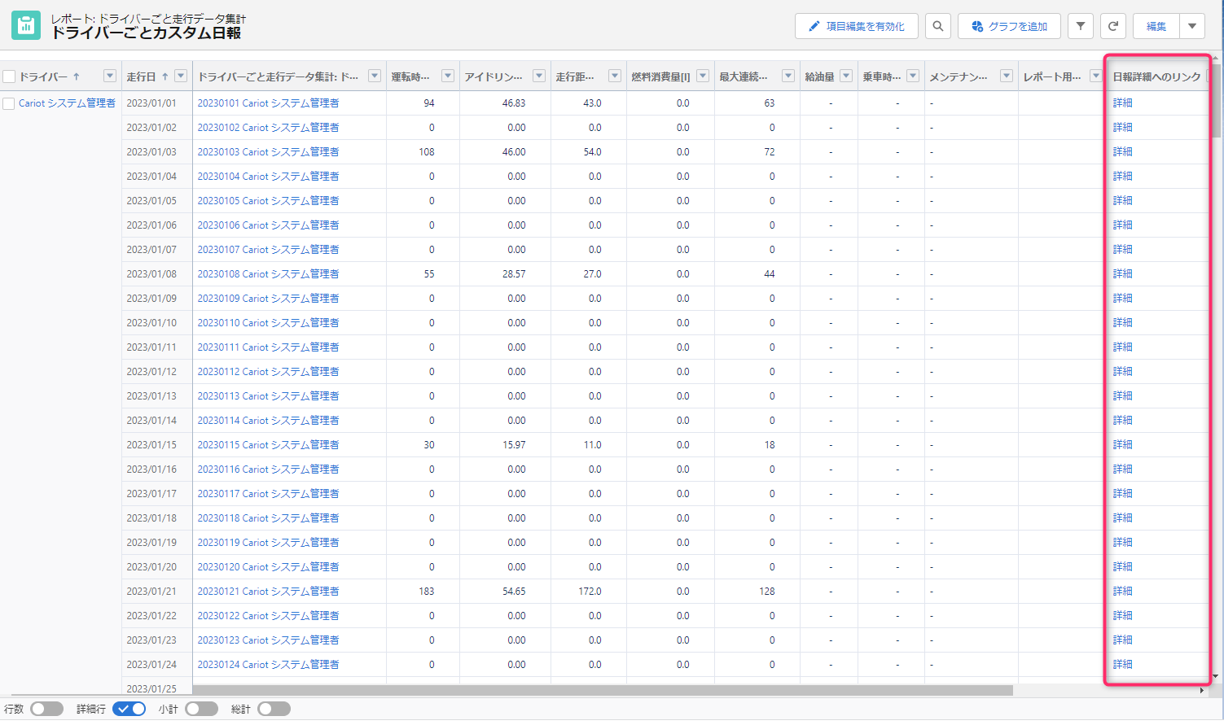Click the horizontal scrollbar at table bottom
The width and height of the screenshot is (1224, 725).
click(x=603, y=690)
